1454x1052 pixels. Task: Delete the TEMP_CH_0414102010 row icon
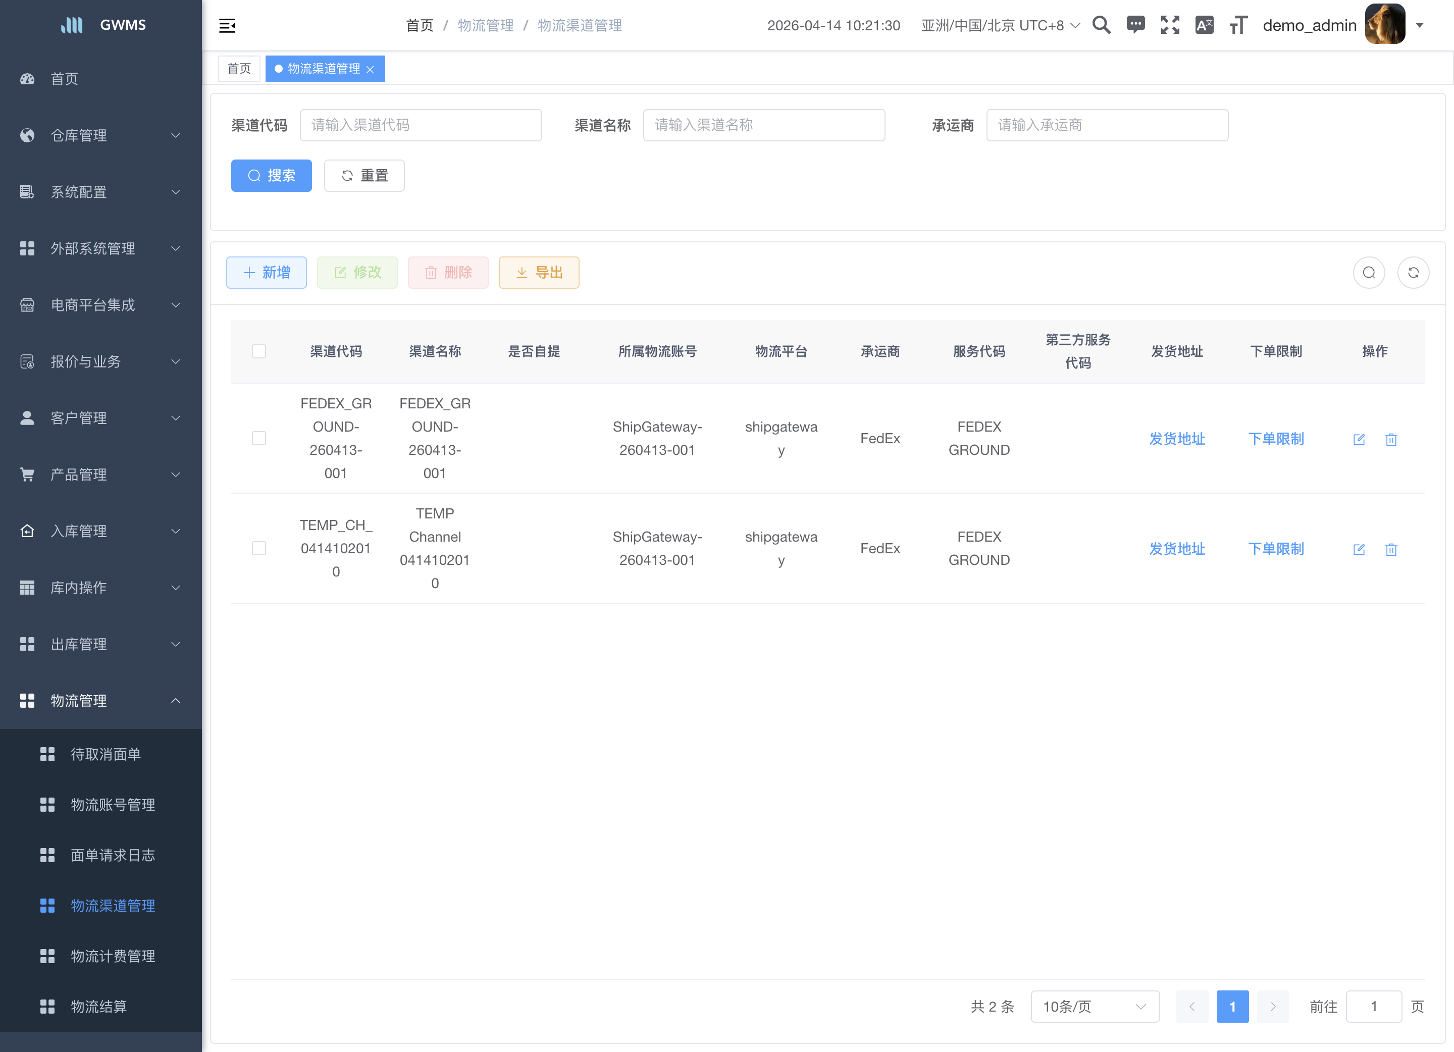coord(1391,549)
